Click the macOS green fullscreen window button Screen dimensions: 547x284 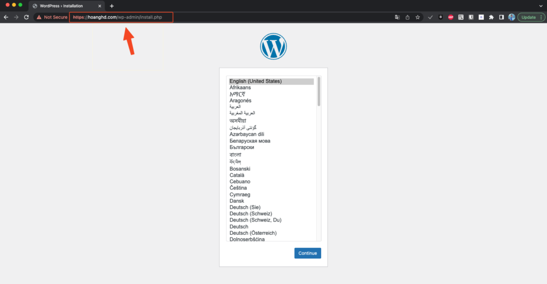[20, 5]
